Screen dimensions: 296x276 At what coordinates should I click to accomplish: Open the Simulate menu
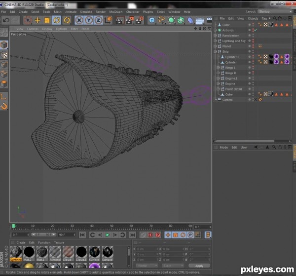pos(86,12)
